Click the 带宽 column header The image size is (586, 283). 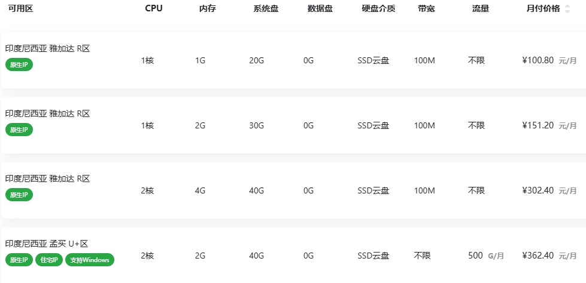[426, 8]
